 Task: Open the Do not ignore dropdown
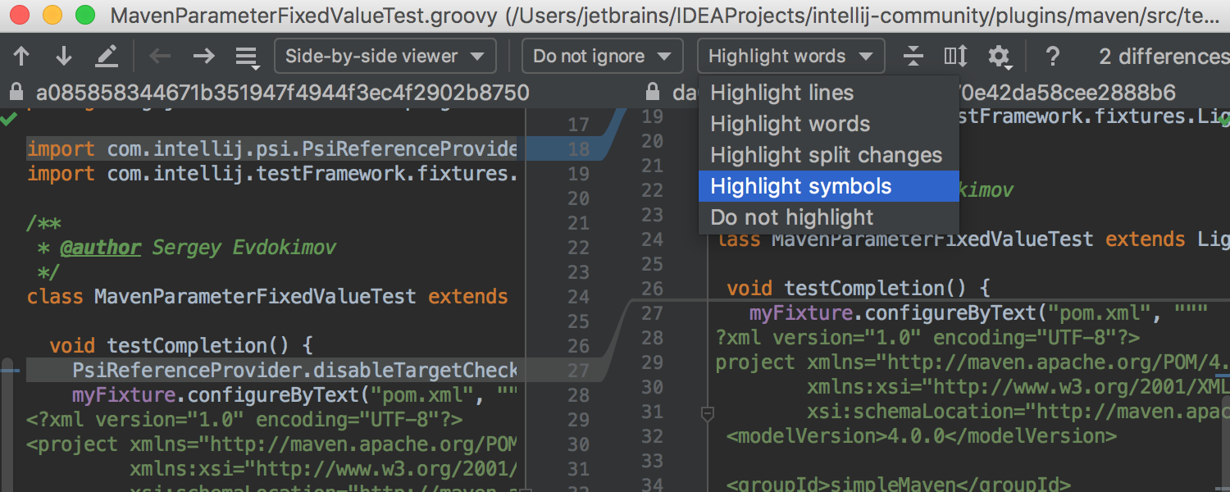click(602, 57)
